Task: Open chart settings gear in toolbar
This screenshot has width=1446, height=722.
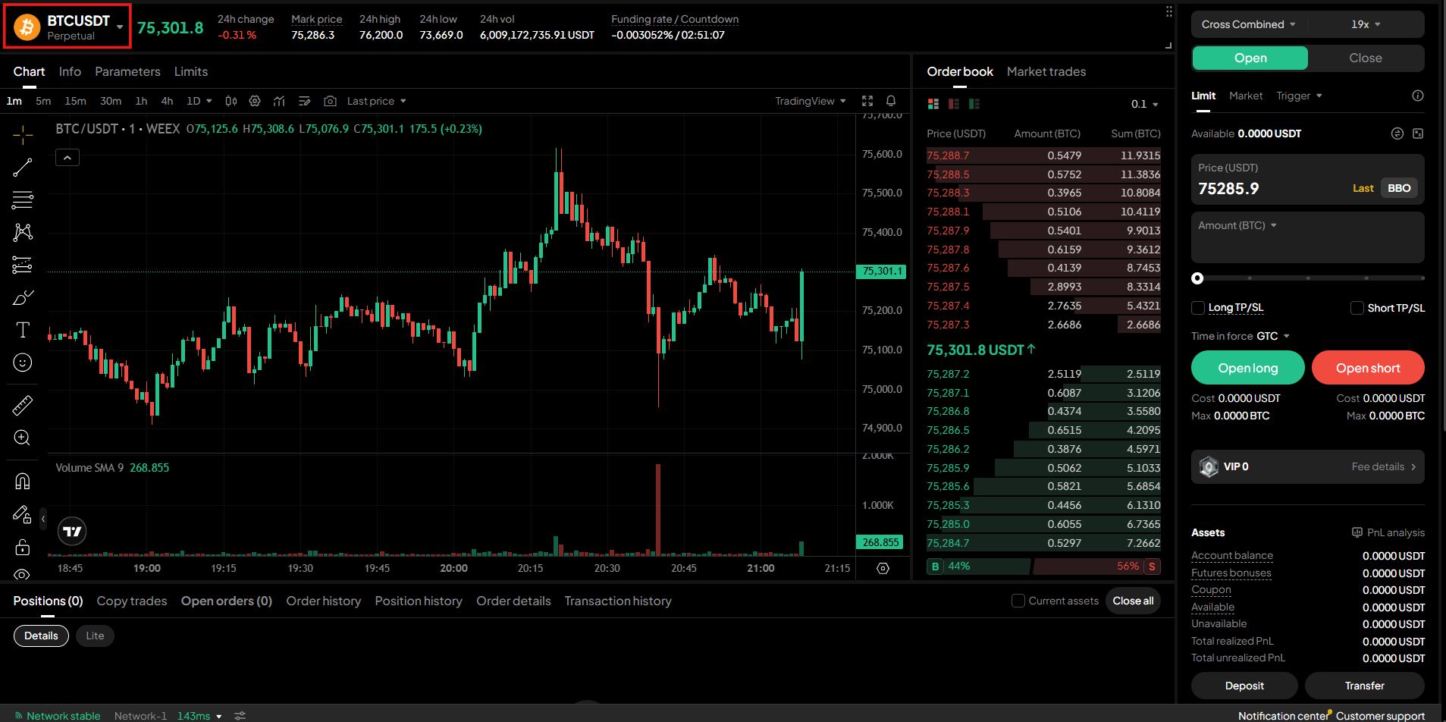Action: (255, 101)
